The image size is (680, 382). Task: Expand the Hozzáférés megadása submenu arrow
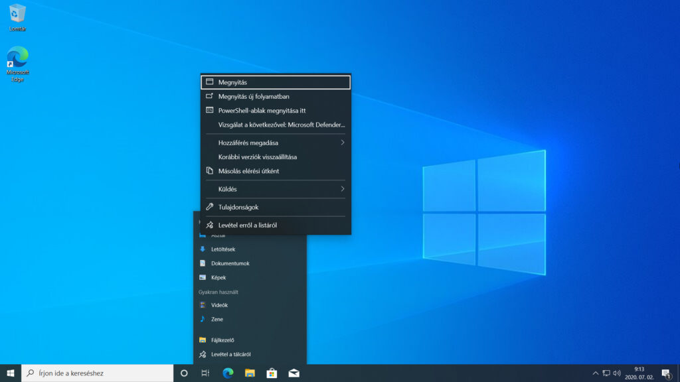click(343, 143)
